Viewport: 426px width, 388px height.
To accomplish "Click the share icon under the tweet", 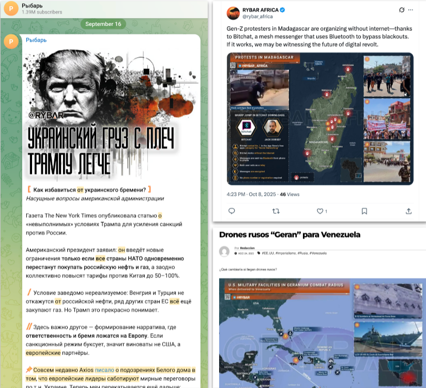I will click(x=408, y=211).
